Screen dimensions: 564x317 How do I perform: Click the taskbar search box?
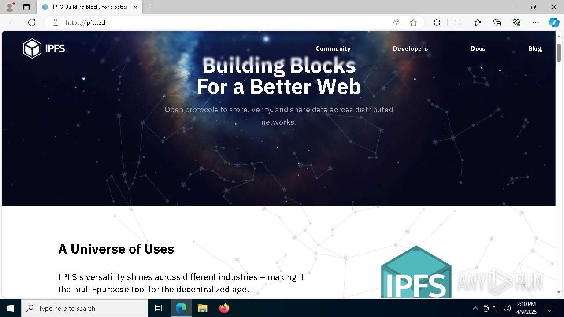click(x=85, y=308)
